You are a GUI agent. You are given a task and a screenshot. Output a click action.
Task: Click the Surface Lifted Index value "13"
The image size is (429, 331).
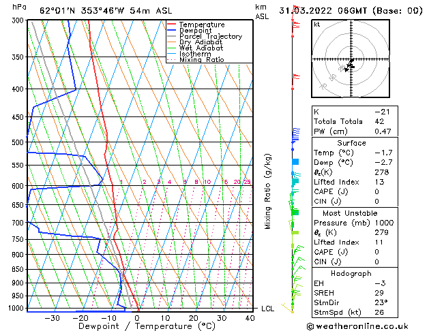click(379, 182)
